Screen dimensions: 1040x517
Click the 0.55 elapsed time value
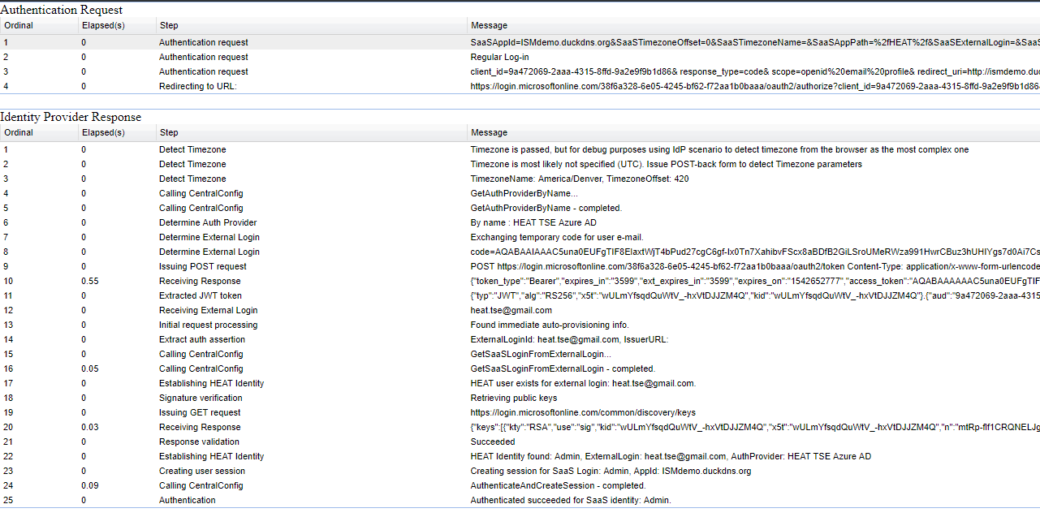point(90,281)
